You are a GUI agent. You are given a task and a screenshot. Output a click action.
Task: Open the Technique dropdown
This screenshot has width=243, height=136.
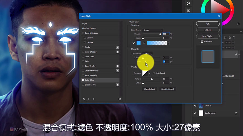[x=147, y=54]
